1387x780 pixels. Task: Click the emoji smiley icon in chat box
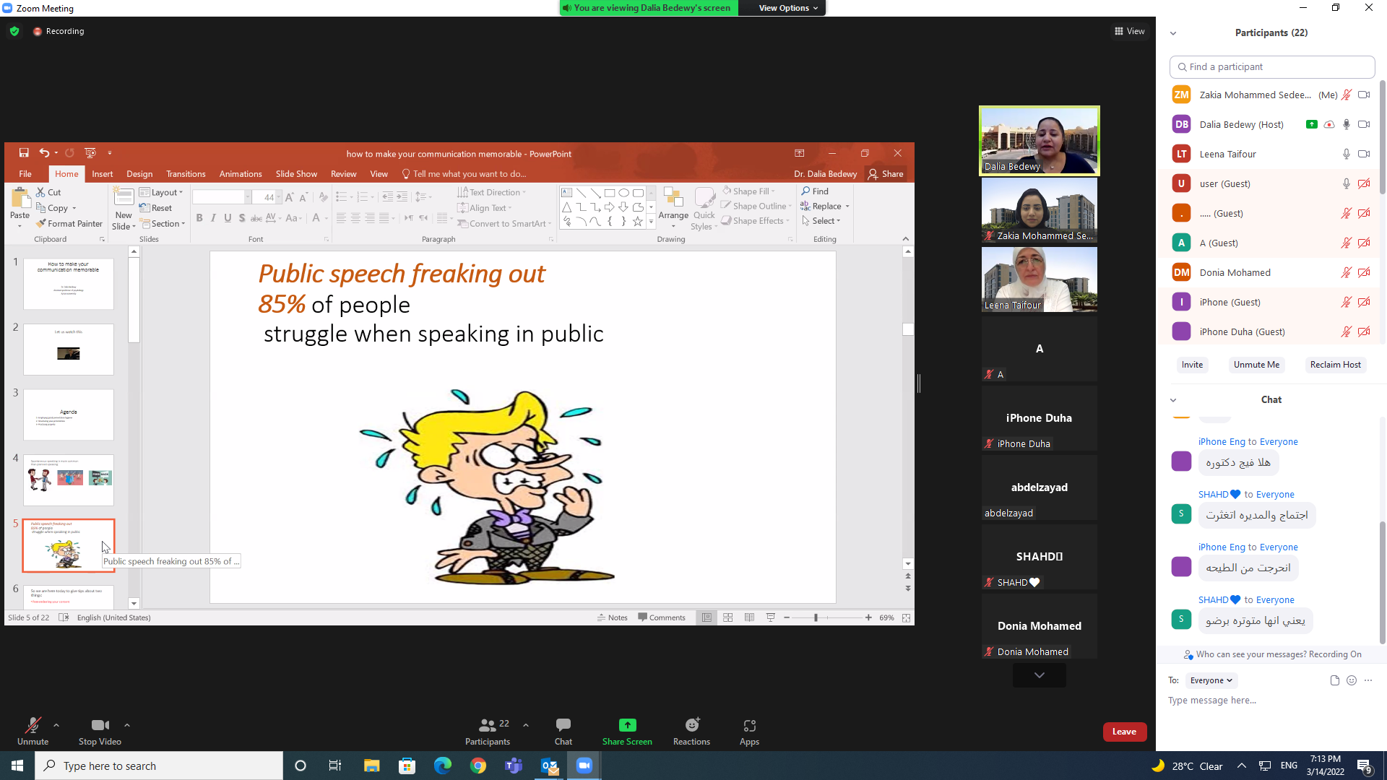click(1352, 680)
